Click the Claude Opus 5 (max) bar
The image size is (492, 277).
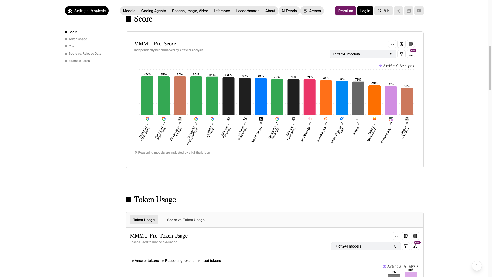180,95
